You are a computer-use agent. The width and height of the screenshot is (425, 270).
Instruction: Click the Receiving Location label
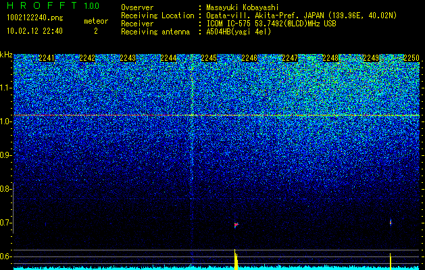pos(157,16)
